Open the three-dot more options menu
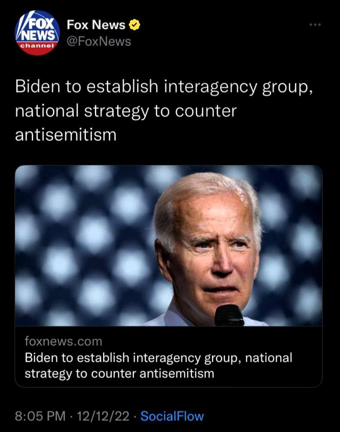Viewport: 340px width, 432px height. click(315, 25)
